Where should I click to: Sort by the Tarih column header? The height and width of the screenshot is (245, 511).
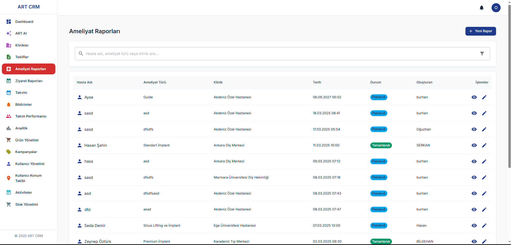[x=317, y=82]
